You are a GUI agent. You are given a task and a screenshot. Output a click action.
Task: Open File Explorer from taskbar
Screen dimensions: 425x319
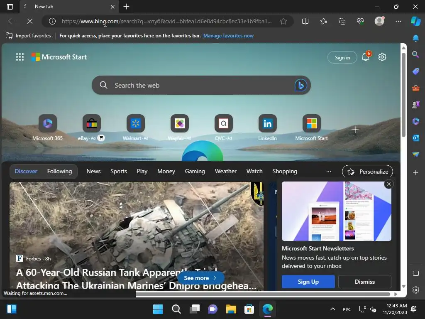tap(231, 309)
